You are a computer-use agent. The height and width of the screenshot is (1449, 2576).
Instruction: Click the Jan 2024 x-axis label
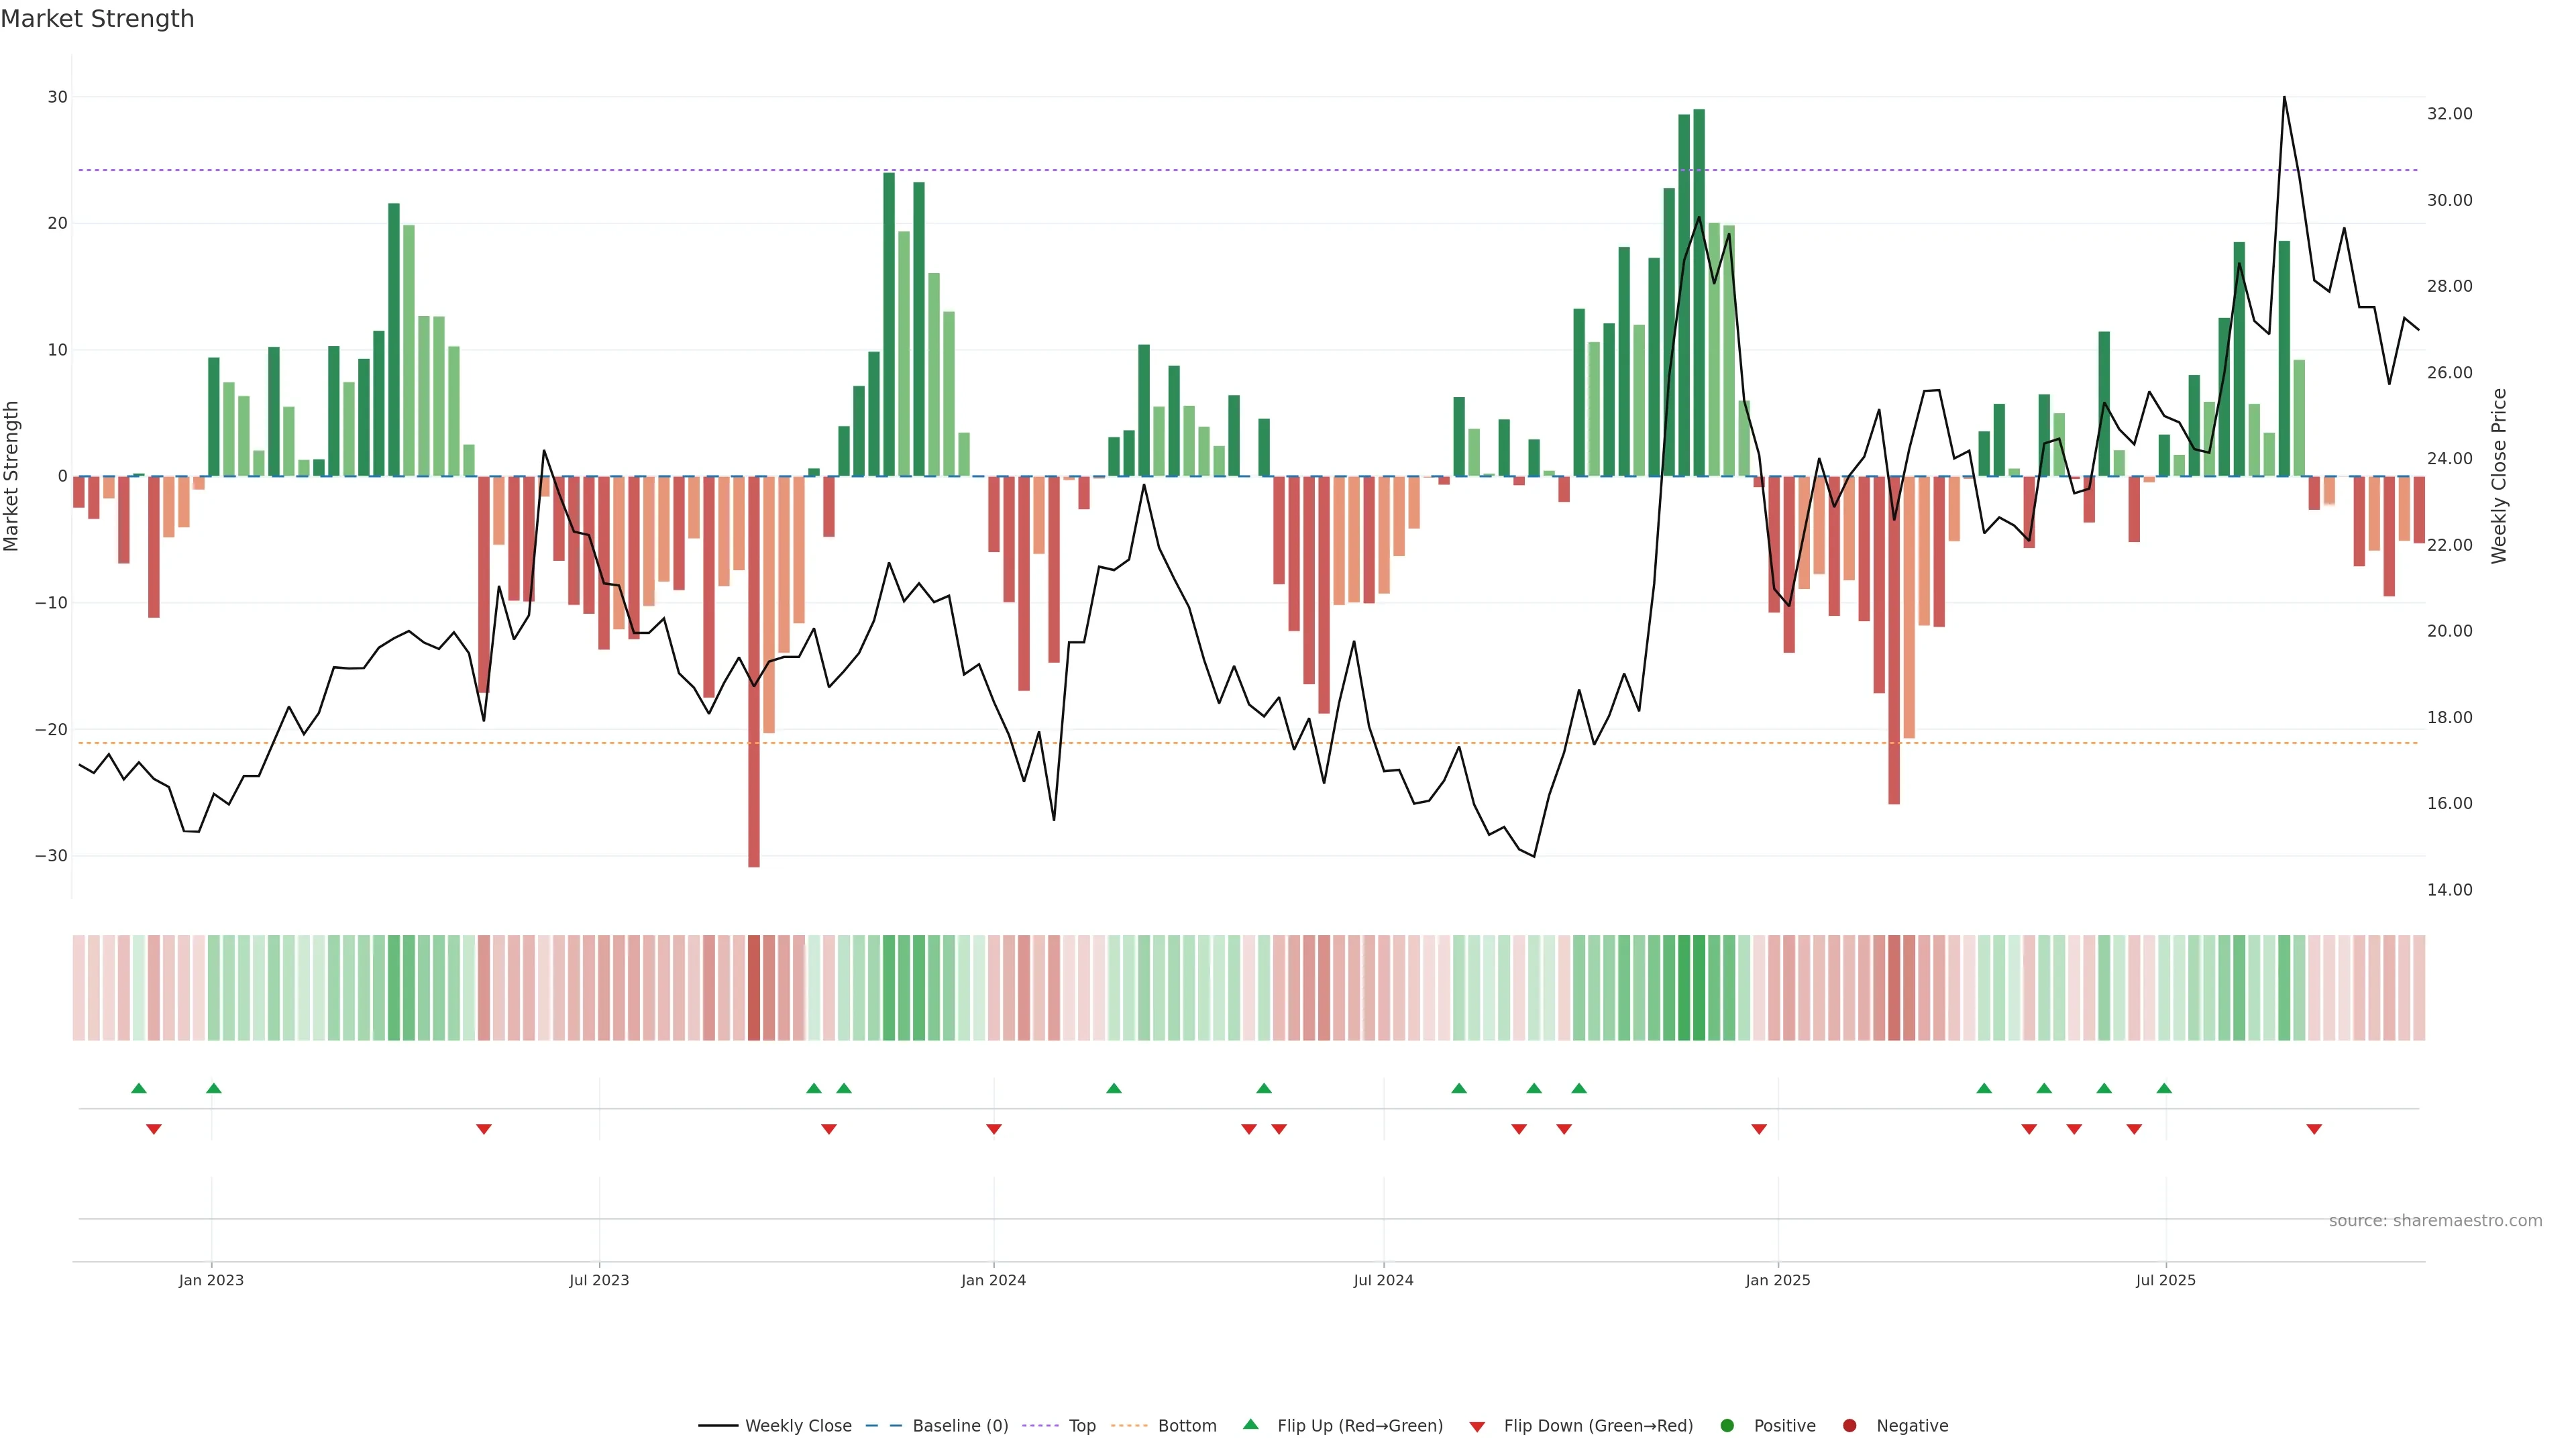(993, 1280)
